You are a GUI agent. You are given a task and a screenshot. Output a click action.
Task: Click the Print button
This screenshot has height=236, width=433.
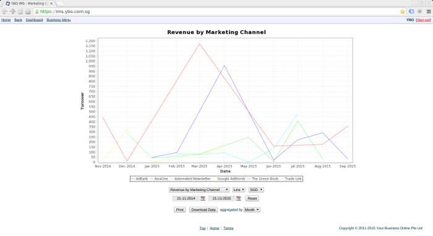[x=180, y=210]
